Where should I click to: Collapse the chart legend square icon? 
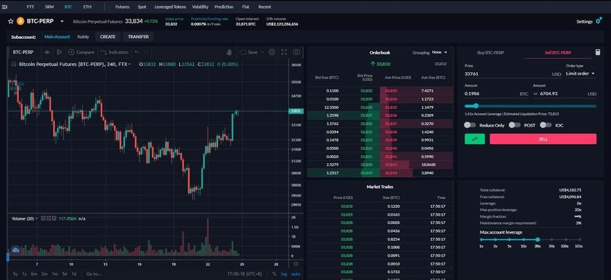(14, 64)
